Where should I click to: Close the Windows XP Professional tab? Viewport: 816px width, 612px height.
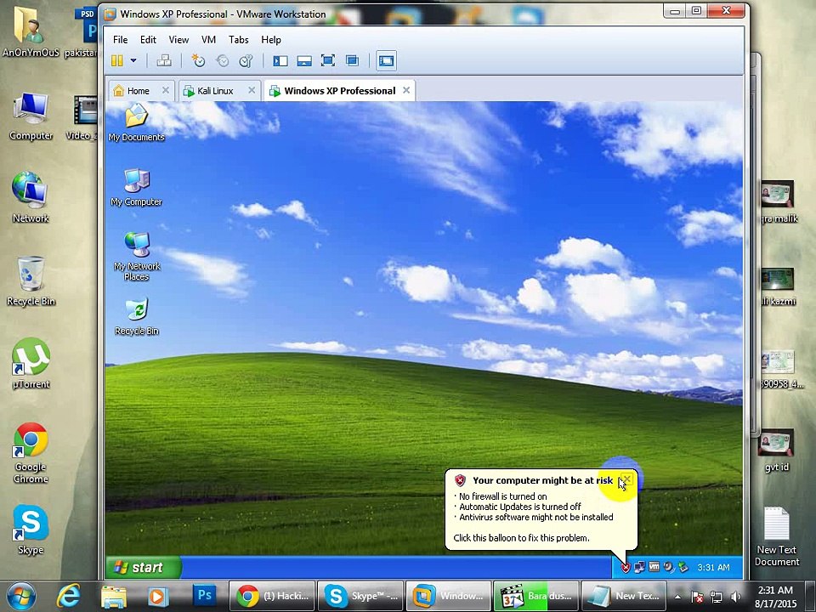tap(406, 90)
